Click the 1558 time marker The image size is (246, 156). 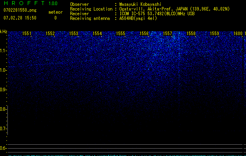point(191,33)
